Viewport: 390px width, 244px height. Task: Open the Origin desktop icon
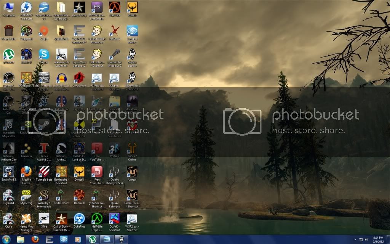point(44,31)
